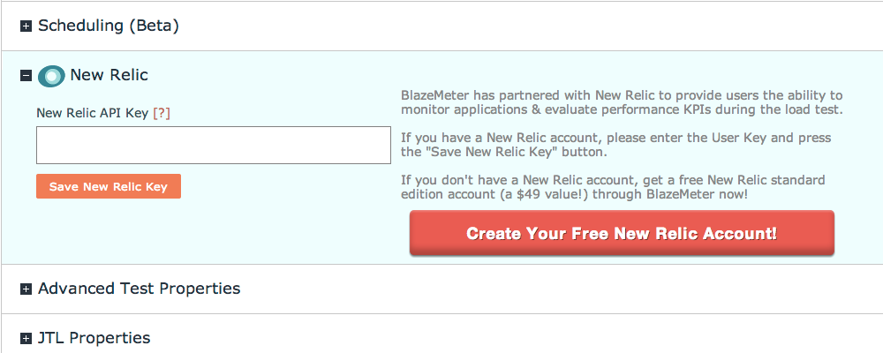Expand the JTL Properties plus icon
Screen dimensions: 883x353
(x=26, y=338)
